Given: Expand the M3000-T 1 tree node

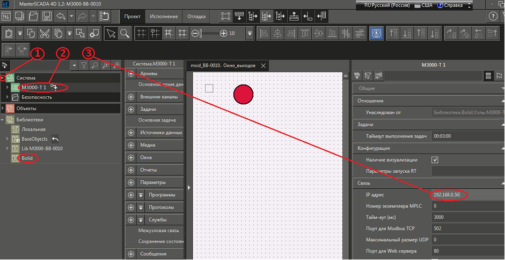Looking at the screenshot, I should pyautogui.click(x=8, y=88).
